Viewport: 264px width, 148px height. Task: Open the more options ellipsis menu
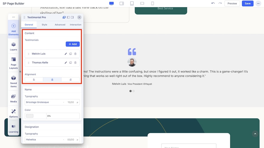click(x=258, y=3)
